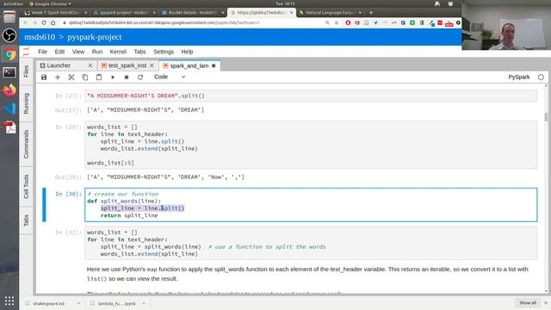Expand options for the shakespeare.txt download
Screen dimensions: 551x310
click(x=78, y=303)
